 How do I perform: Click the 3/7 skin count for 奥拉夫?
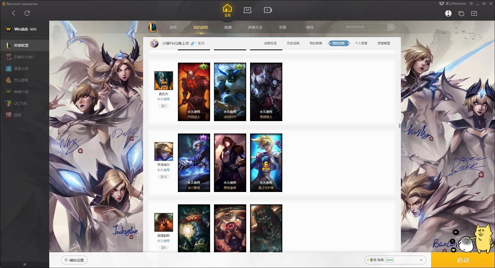(163, 106)
